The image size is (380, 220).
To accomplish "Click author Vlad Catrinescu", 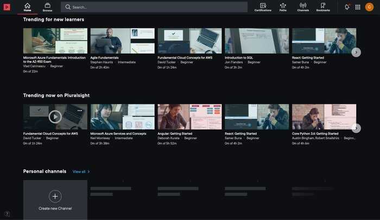I will pos(34,66).
